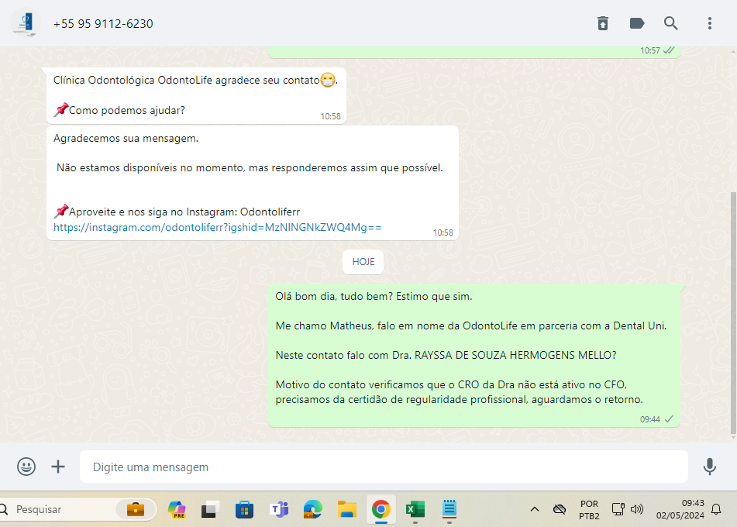737x527 pixels.
Task: Open Notepad from taskbar
Action: 449,509
